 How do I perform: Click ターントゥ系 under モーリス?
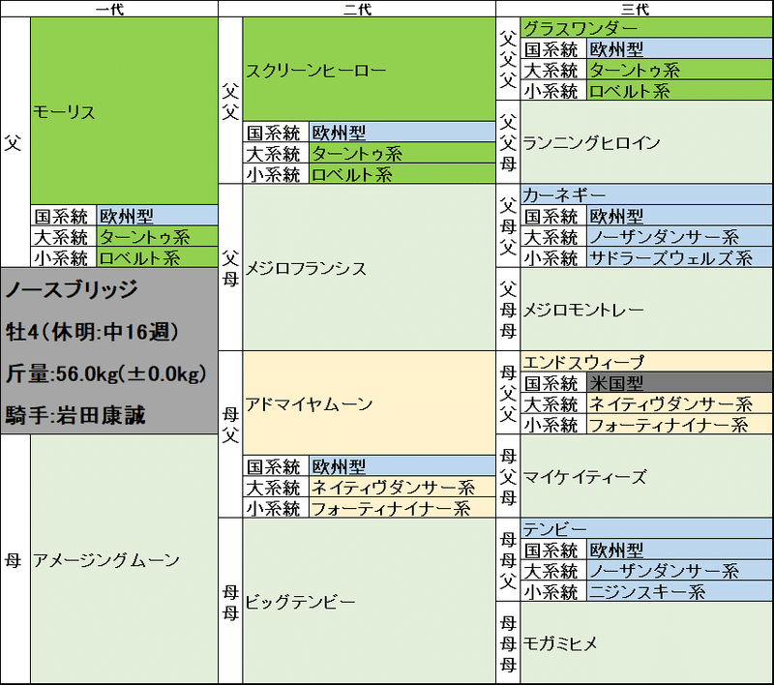point(158,237)
